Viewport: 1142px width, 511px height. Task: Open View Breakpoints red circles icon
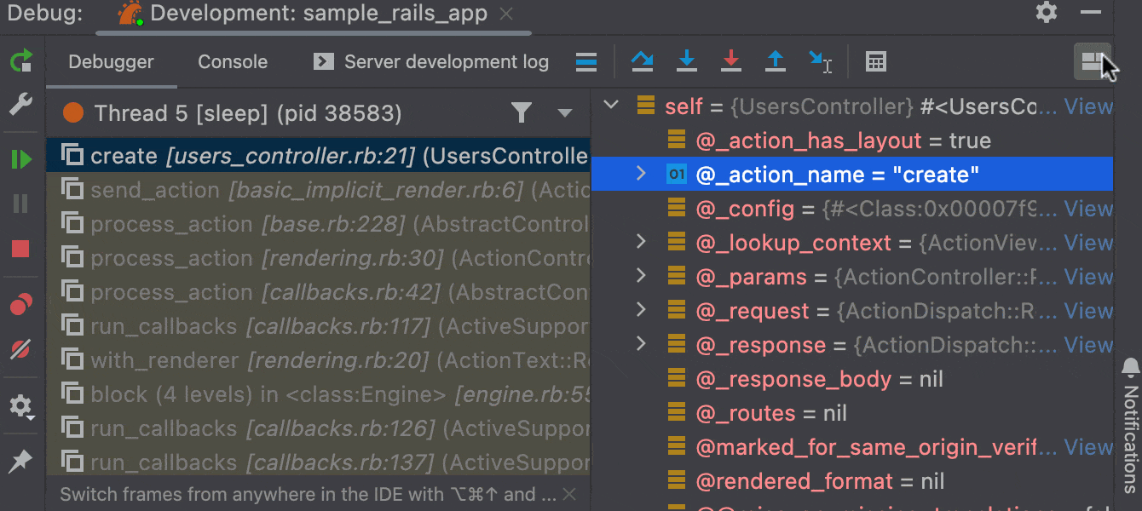click(x=21, y=305)
